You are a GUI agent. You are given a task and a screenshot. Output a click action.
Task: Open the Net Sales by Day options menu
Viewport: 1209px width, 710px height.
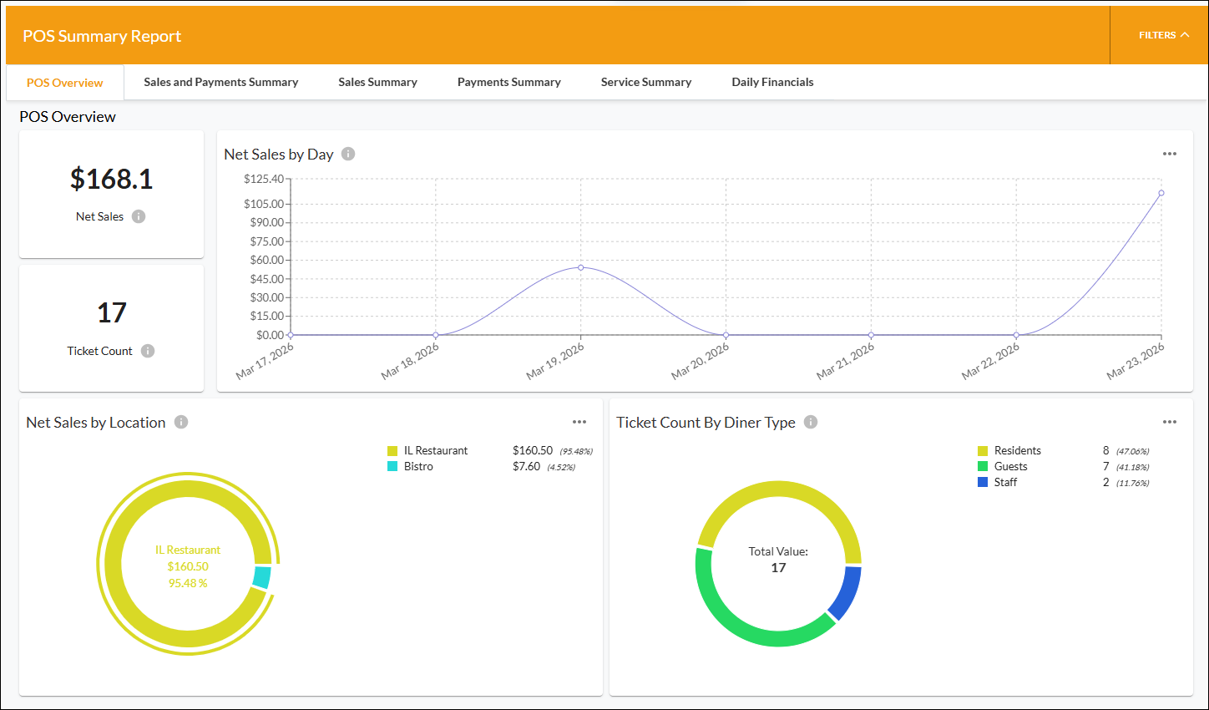tap(1170, 154)
